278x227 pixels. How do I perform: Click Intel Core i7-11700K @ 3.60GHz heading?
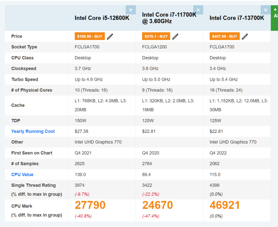(x=169, y=18)
